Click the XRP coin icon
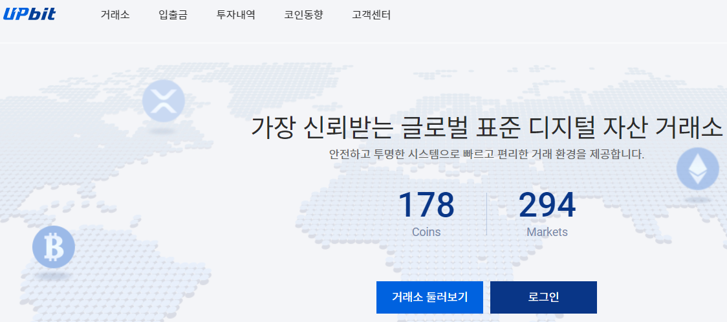Image resolution: width=727 pixels, height=322 pixels. click(164, 101)
